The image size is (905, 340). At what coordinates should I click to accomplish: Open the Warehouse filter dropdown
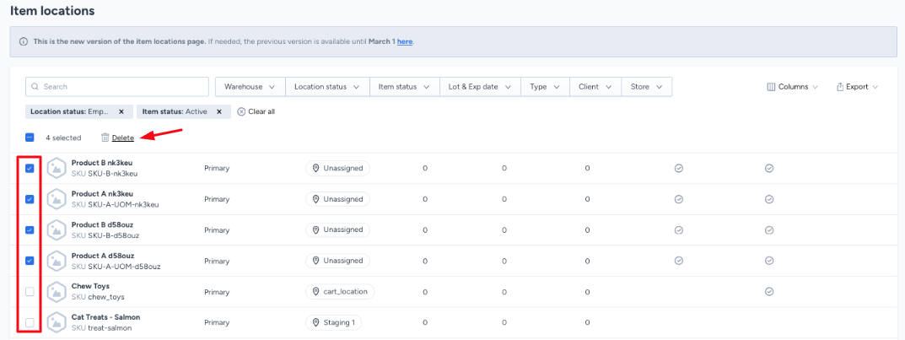coord(250,87)
